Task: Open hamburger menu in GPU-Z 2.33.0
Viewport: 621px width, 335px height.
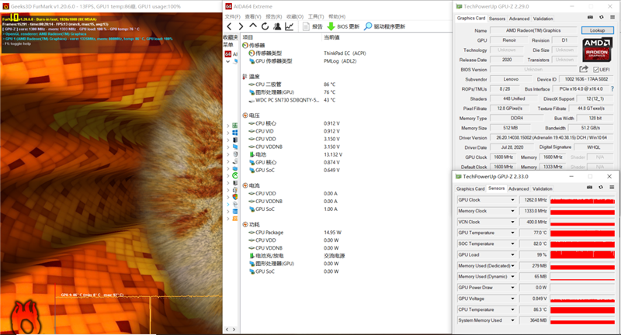Action: pos(612,188)
